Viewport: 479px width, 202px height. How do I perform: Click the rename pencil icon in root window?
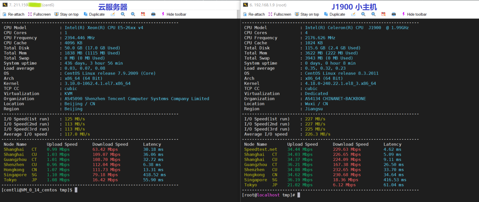pos(353,14)
